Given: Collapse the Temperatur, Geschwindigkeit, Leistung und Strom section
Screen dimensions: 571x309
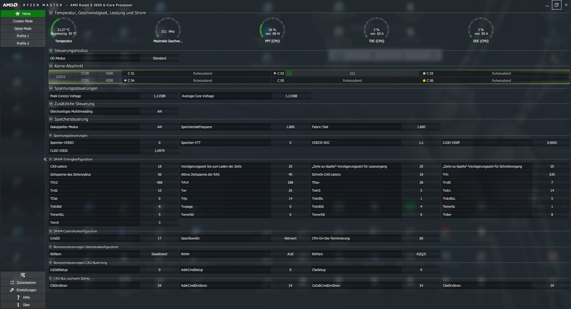Looking at the screenshot, I should coord(51,13).
